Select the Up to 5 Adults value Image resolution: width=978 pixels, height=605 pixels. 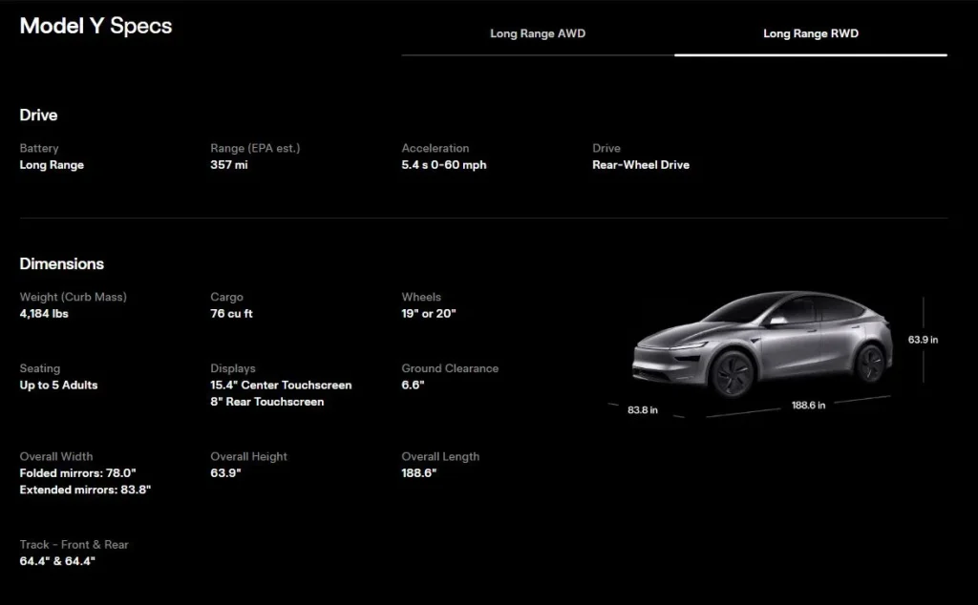tap(58, 386)
